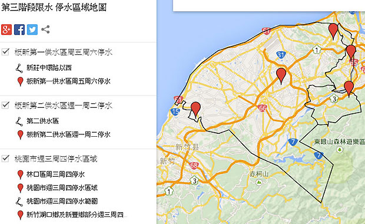Open 板新第一供水區周五周六停水 marker item

point(68,81)
